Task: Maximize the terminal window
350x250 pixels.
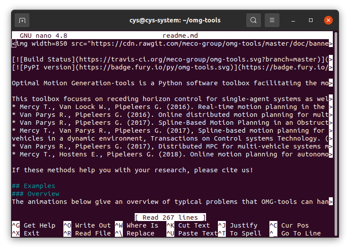Action: (x=311, y=20)
